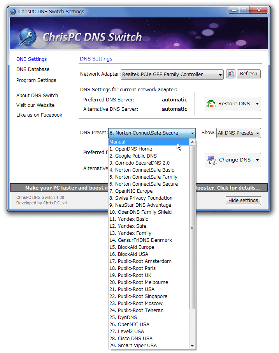Pick 27. Level3 USA

coord(149,332)
